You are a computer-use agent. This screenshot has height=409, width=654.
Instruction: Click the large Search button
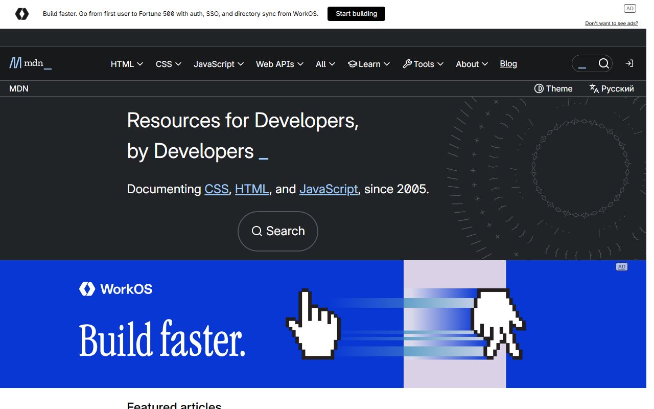(278, 231)
